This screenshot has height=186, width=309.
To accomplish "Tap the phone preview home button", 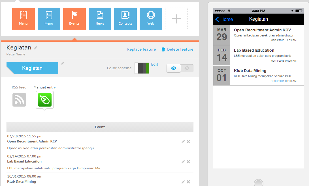I will point(259,183).
